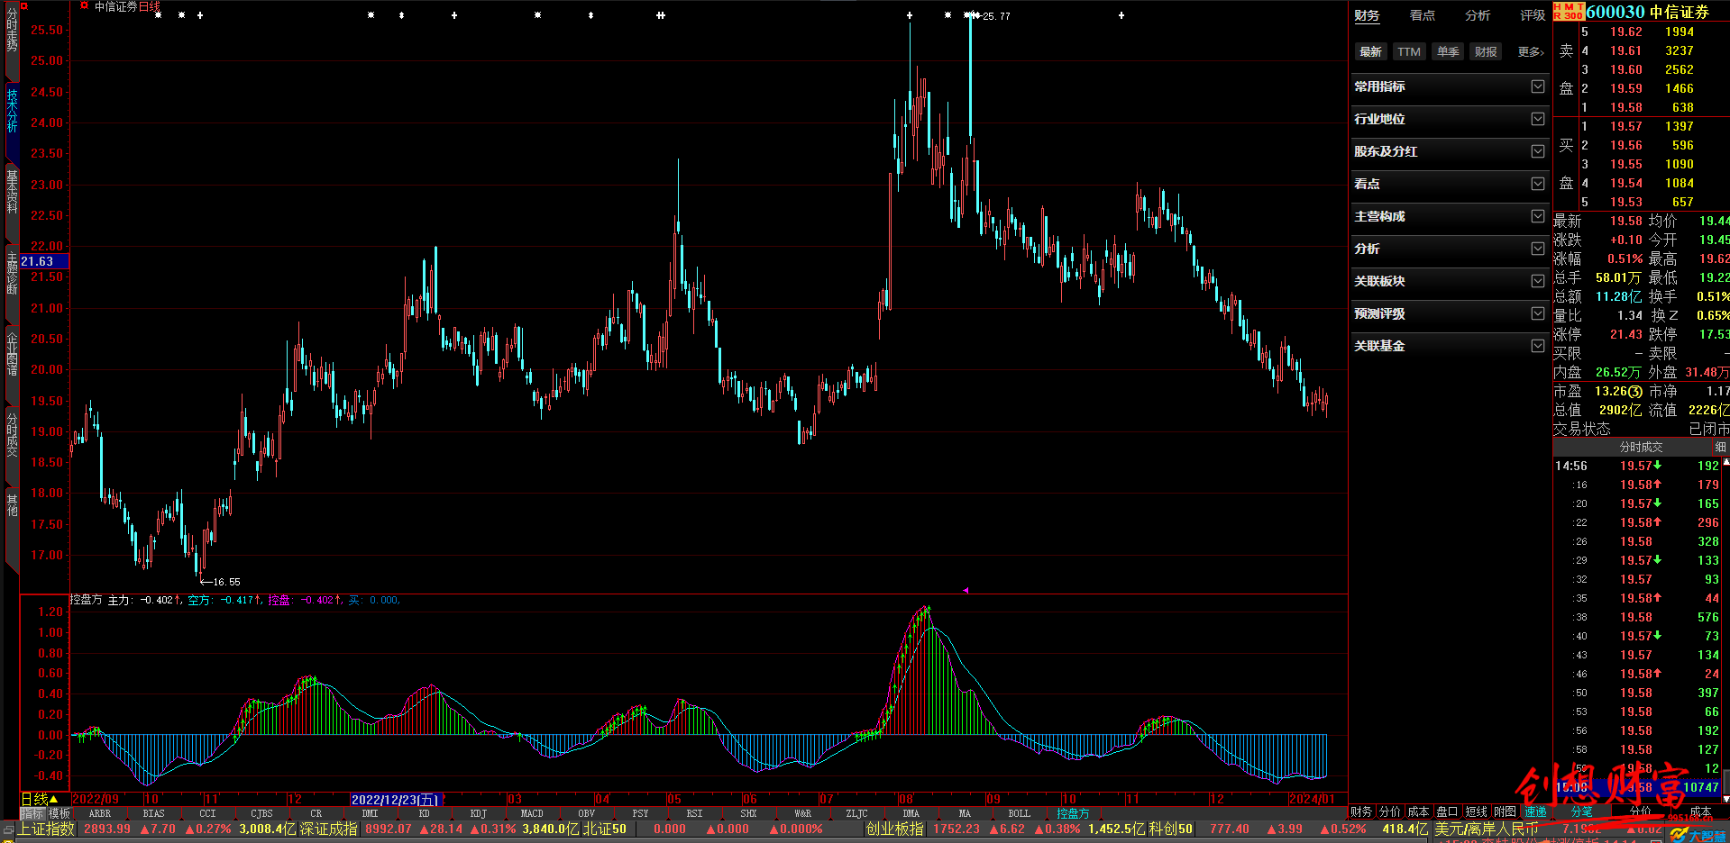The width and height of the screenshot is (1730, 843).
Task: Open the 日线 period dropdown
Action: [x=40, y=799]
